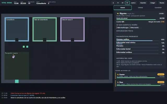
Task: Click the Guardar button
Action: pyautogui.click(x=143, y=3)
